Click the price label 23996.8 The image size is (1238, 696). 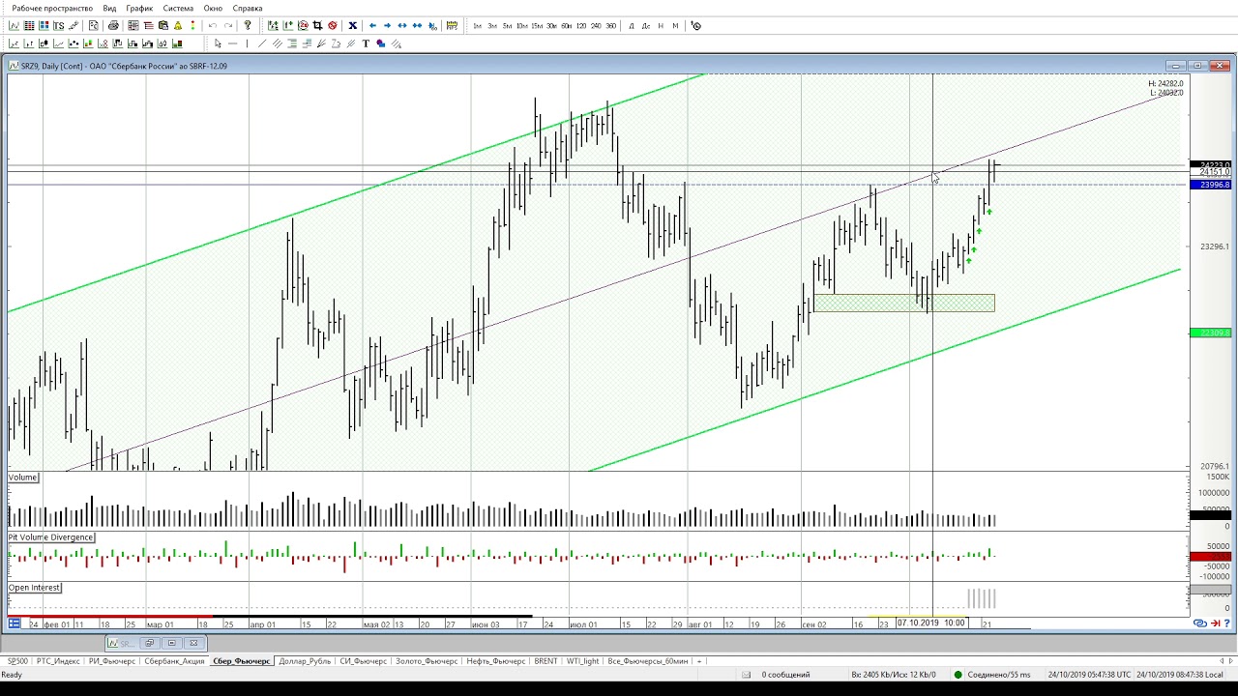[1211, 185]
